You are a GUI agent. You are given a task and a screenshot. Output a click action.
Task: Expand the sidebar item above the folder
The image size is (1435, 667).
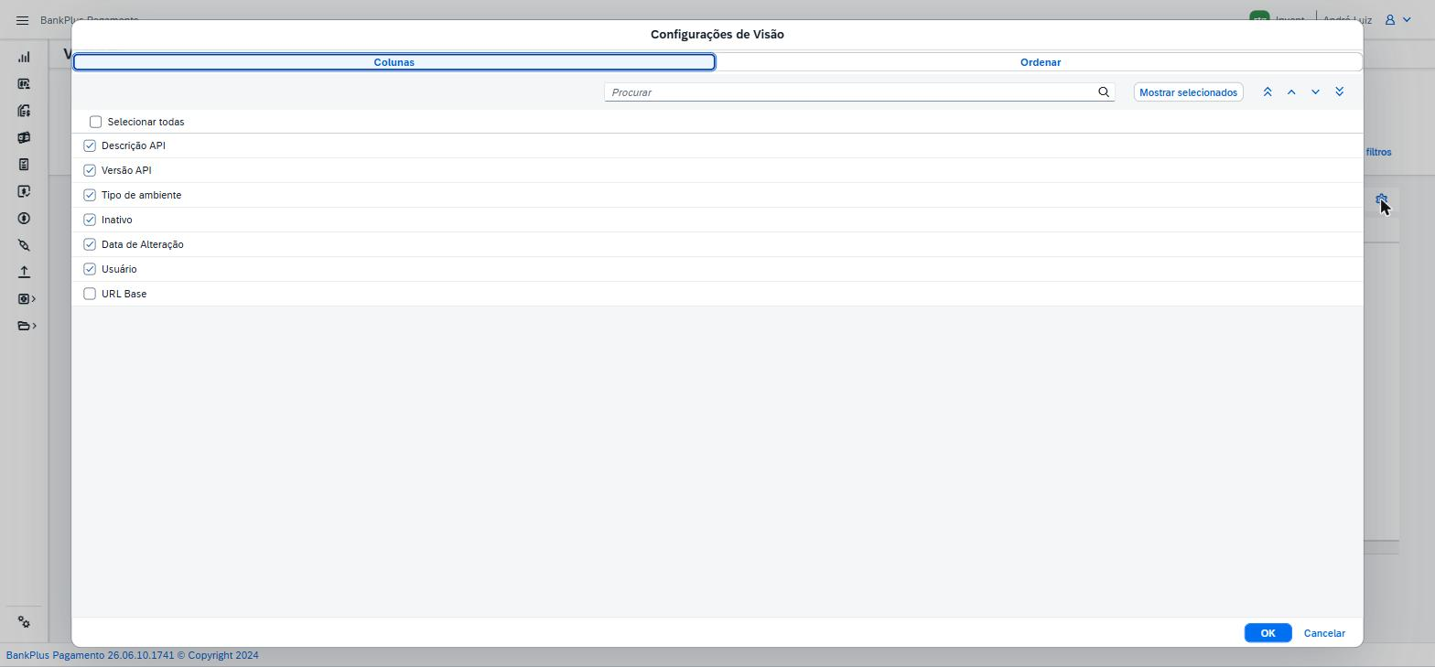[x=27, y=299]
